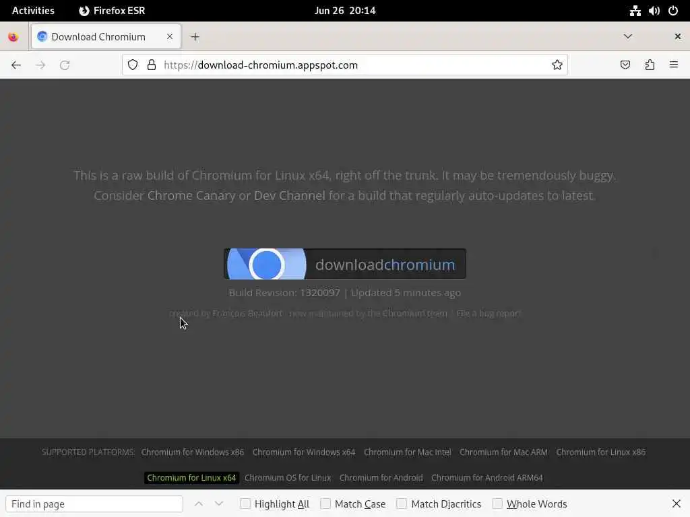Select Chromium for Windows x86
The image size is (690, 517).
click(192, 452)
